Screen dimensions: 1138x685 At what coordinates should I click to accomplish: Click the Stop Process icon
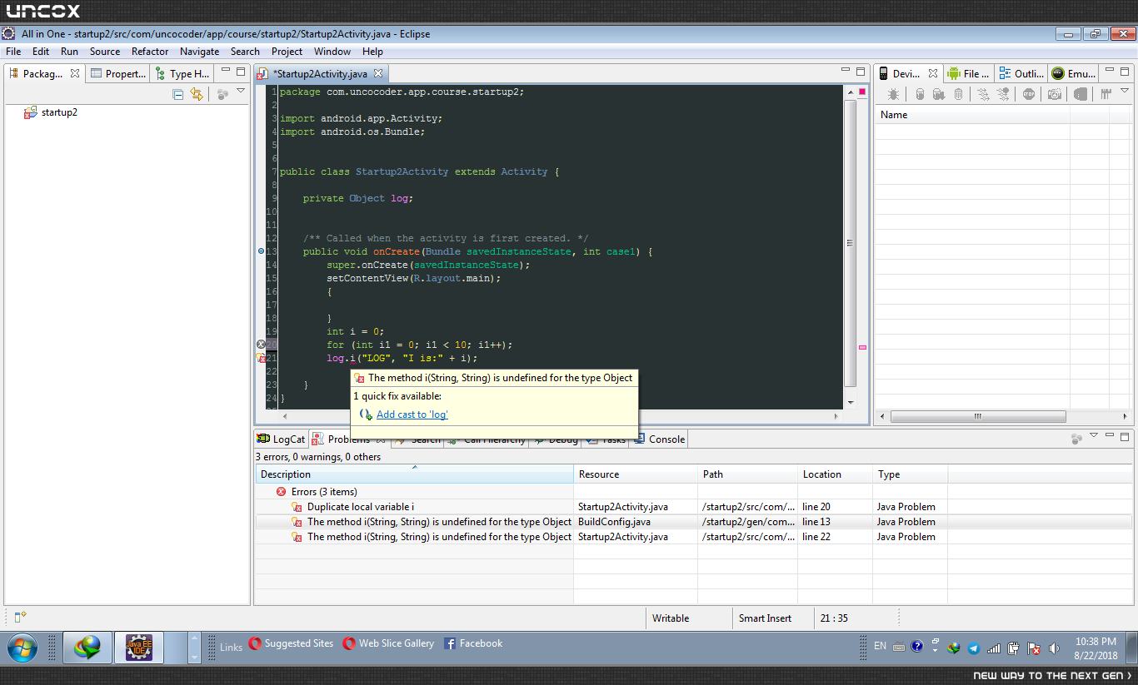tap(1029, 94)
